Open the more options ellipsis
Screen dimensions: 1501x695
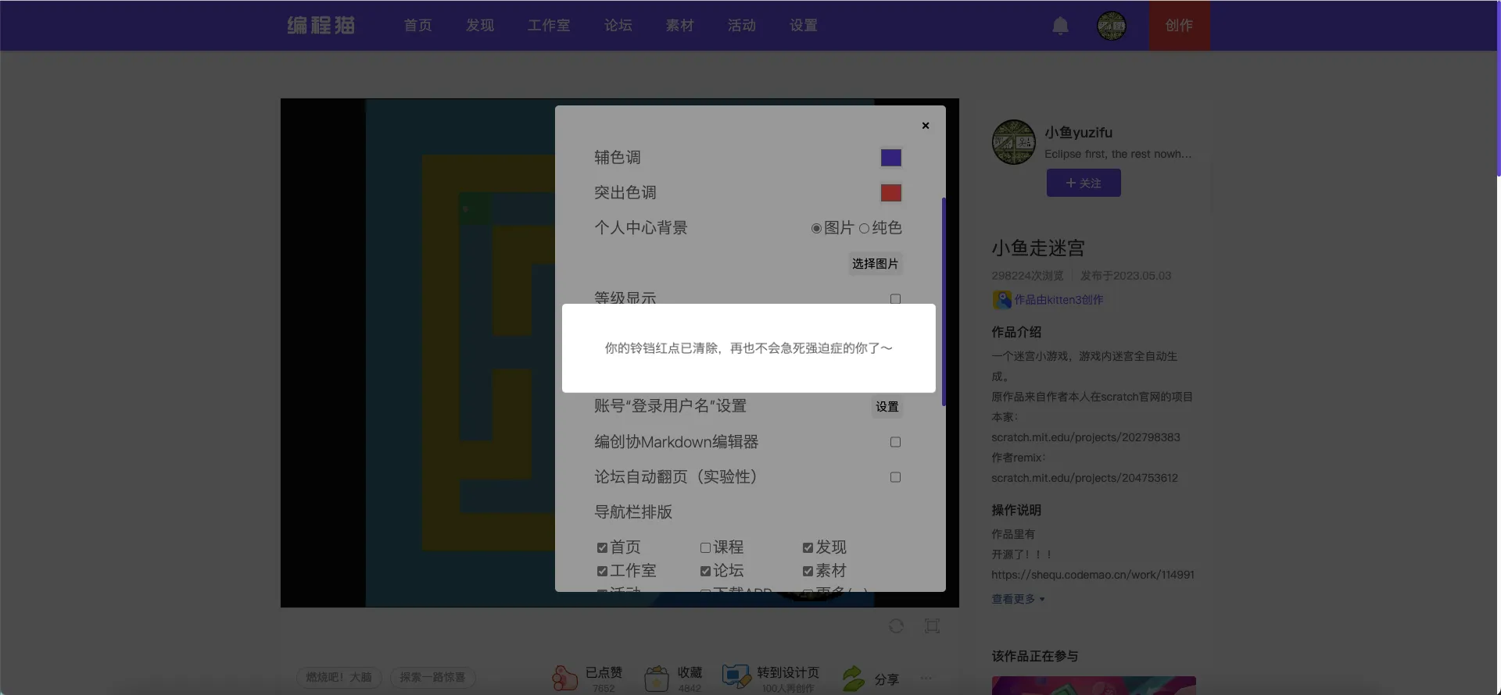pos(926,678)
